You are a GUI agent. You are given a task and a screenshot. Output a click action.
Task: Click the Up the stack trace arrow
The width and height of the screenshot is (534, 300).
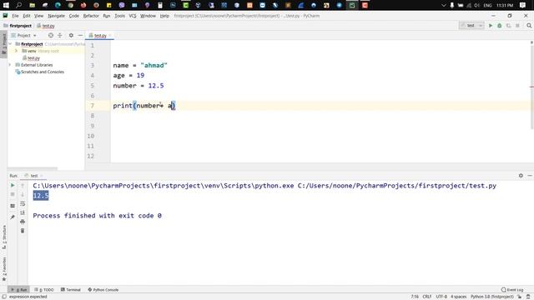[x=23, y=185]
